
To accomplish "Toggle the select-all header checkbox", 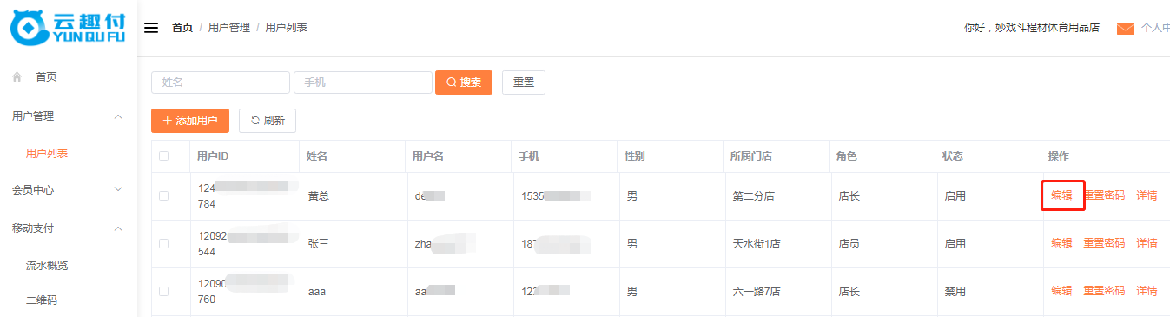I will (x=163, y=156).
